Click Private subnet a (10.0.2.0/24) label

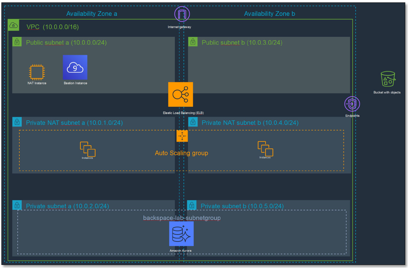67,206
